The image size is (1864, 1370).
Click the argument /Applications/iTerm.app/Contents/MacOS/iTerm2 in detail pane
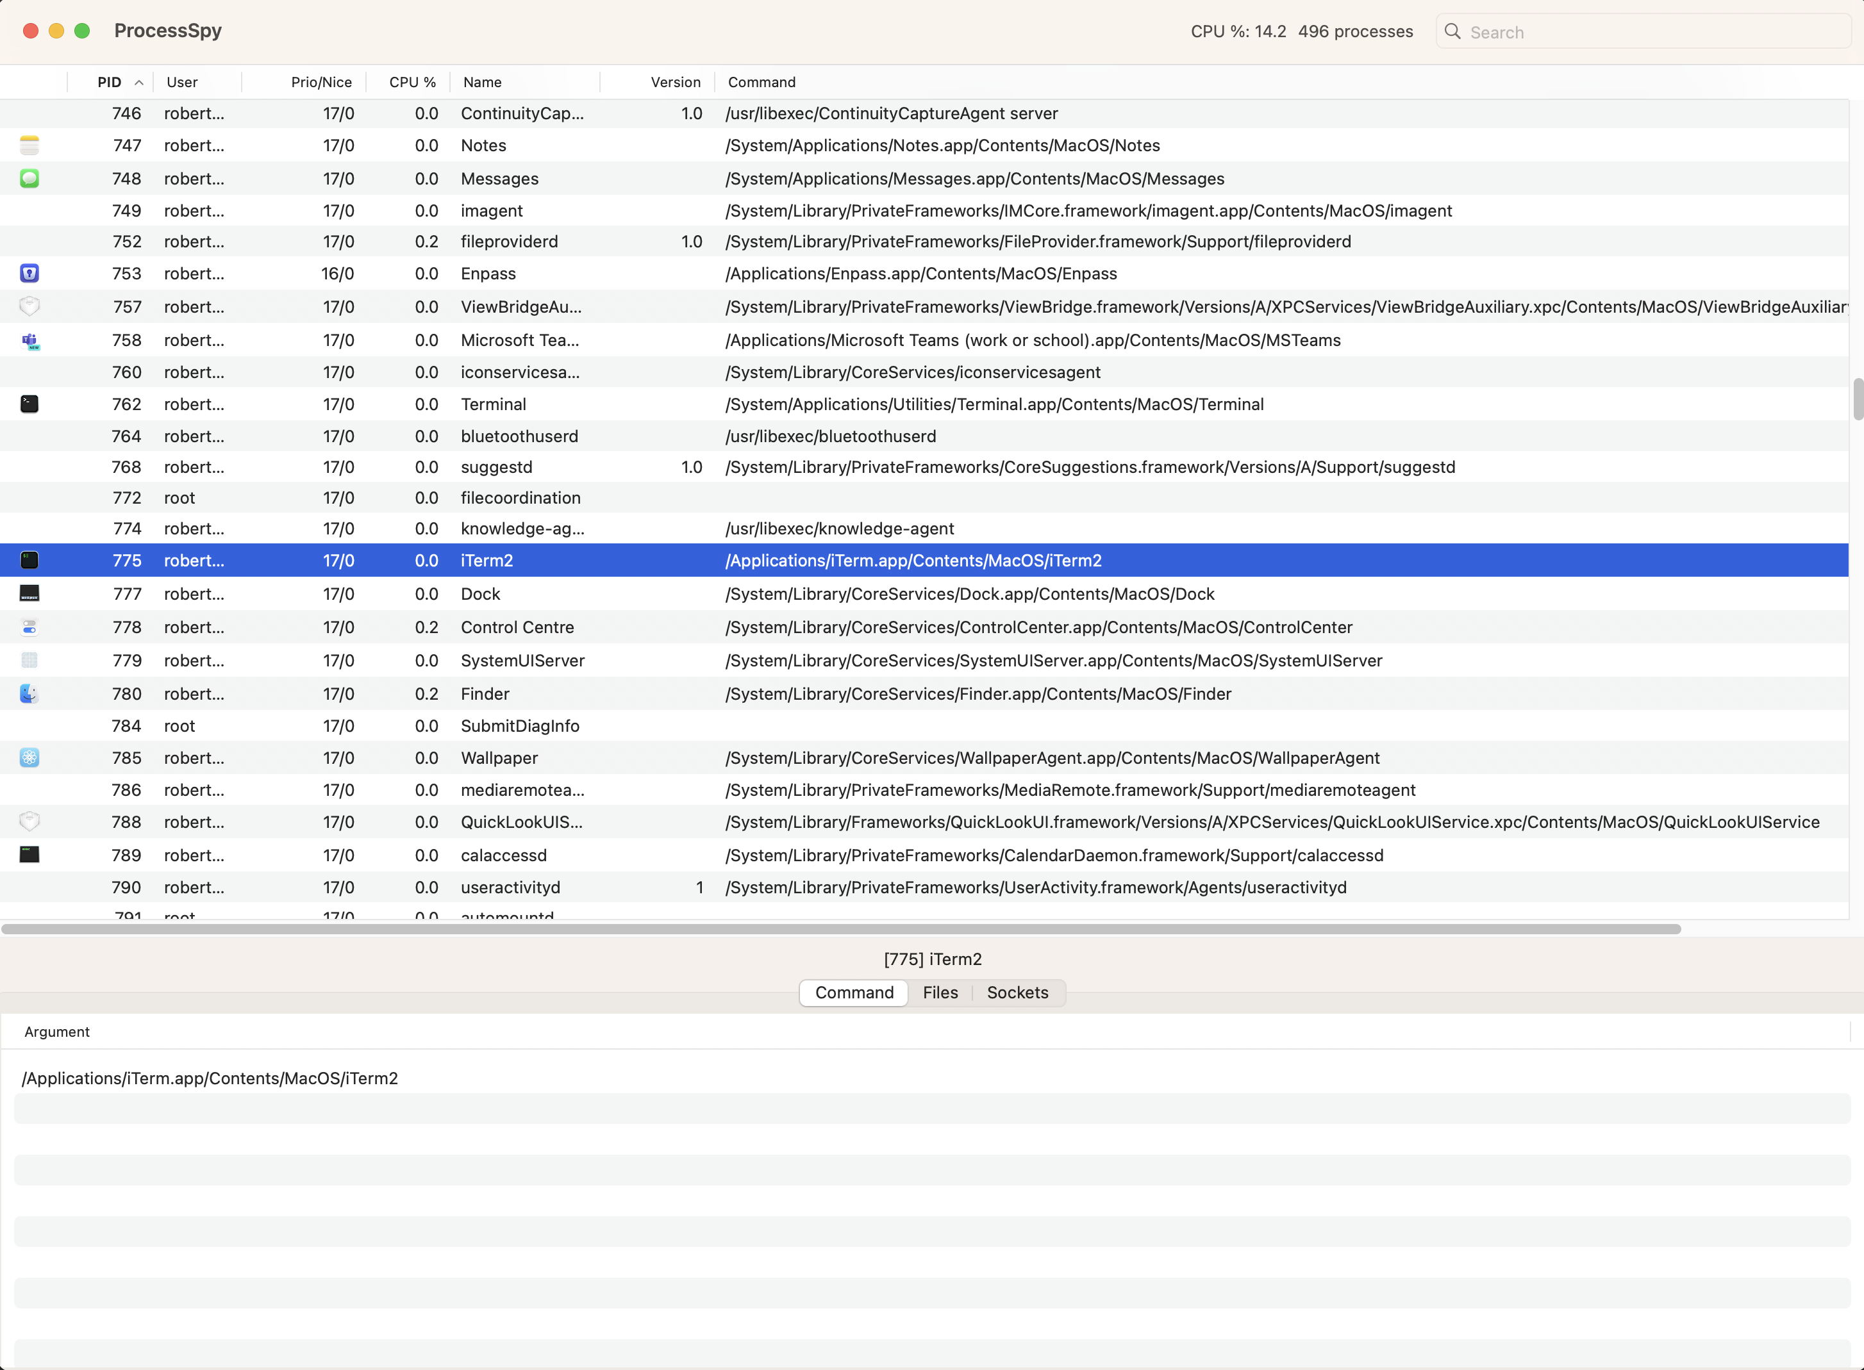point(210,1078)
